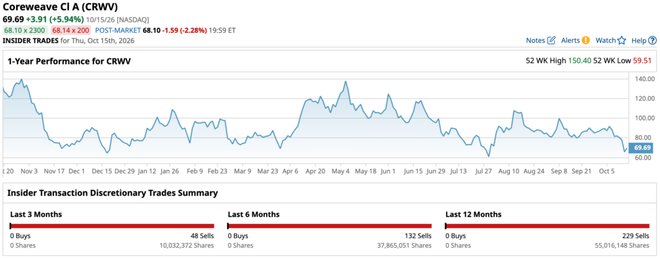This screenshot has width=660, height=258.
Task: Add stock via the Watch link
Action: 606,41
